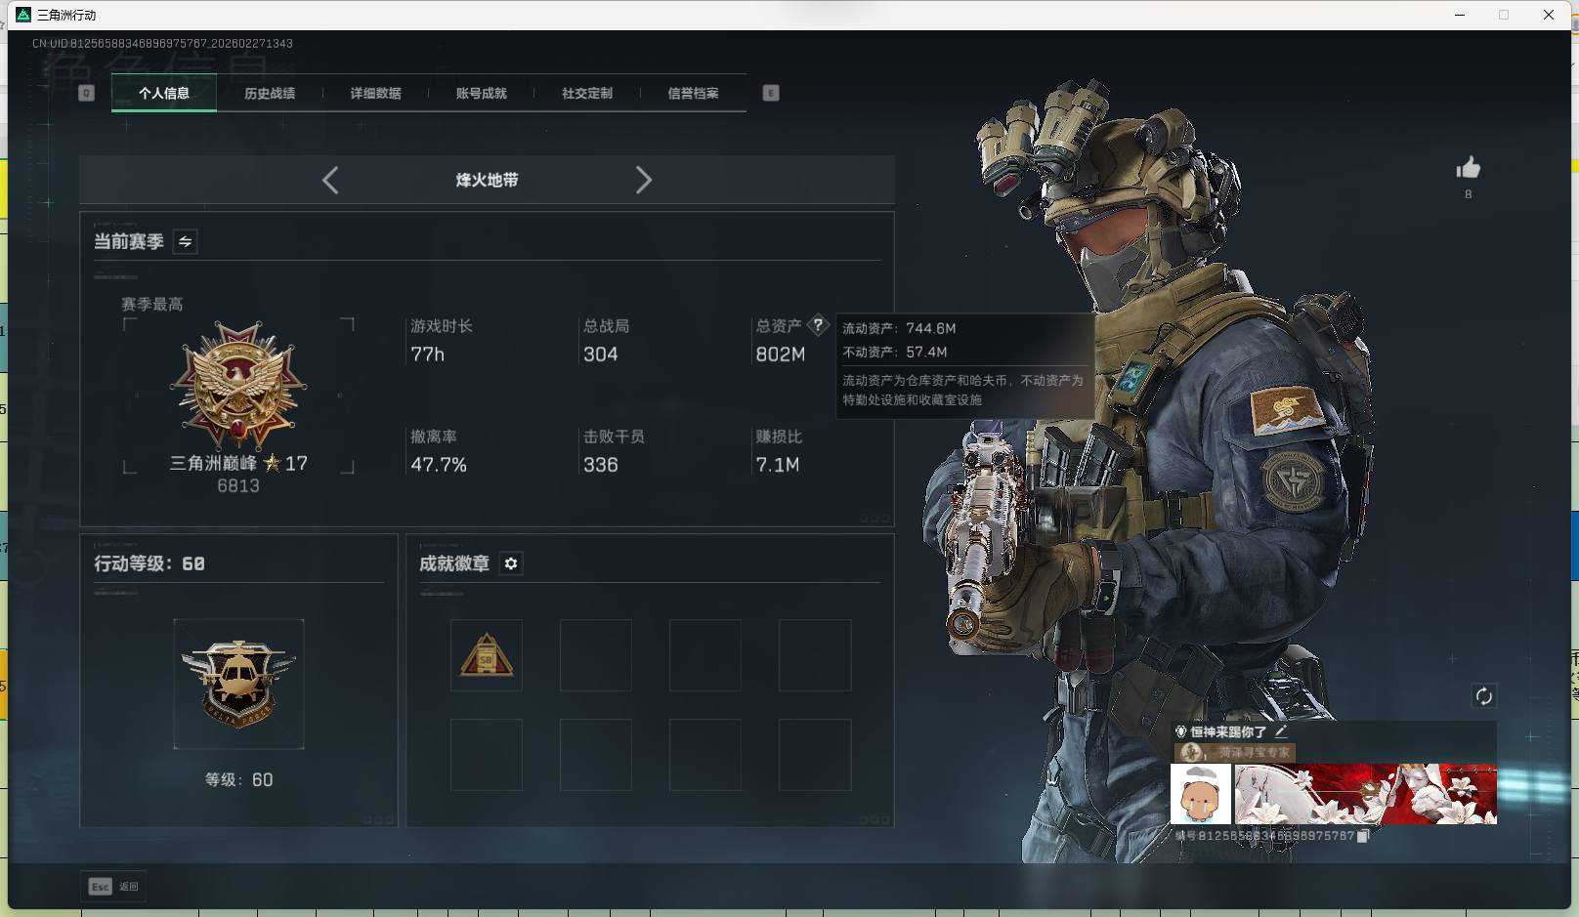Screen dimensions: 1579x917
Task: Click the 流动资产: 744.6M tooltip line
Action: click(x=899, y=329)
